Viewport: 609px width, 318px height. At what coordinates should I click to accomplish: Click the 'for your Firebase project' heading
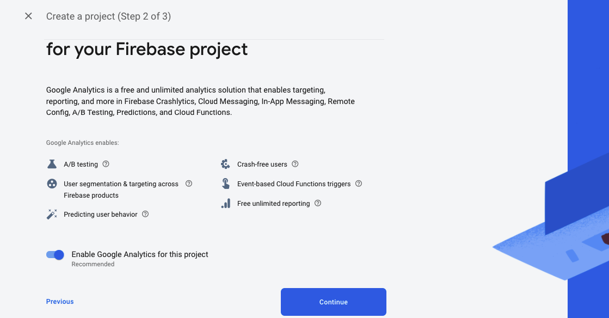pyautogui.click(x=147, y=50)
